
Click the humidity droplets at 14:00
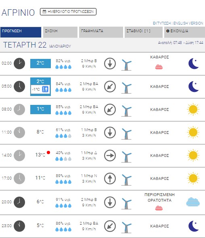click(x=63, y=159)
